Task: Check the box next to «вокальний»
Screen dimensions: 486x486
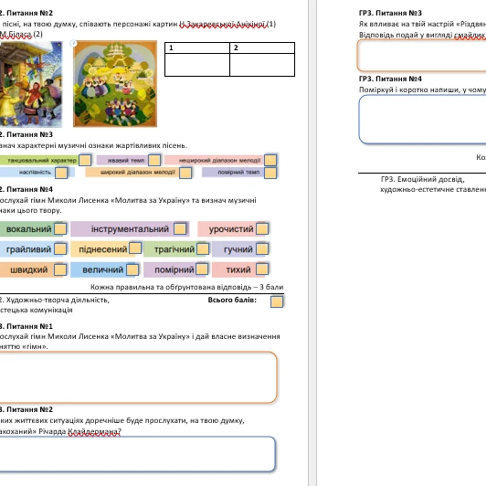Action: click(x=60, y=228)
